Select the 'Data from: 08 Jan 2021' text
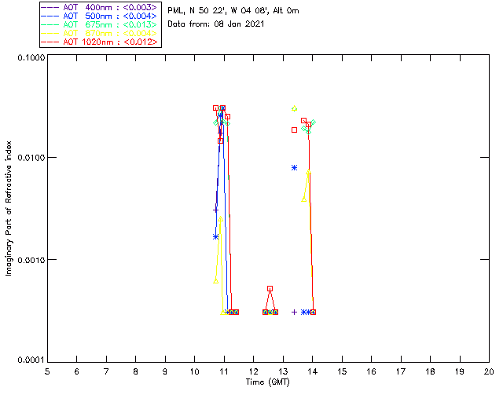 coord(216,24)
